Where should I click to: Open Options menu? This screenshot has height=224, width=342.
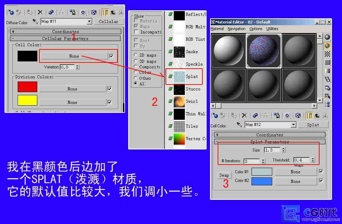(x=256, y=29)
